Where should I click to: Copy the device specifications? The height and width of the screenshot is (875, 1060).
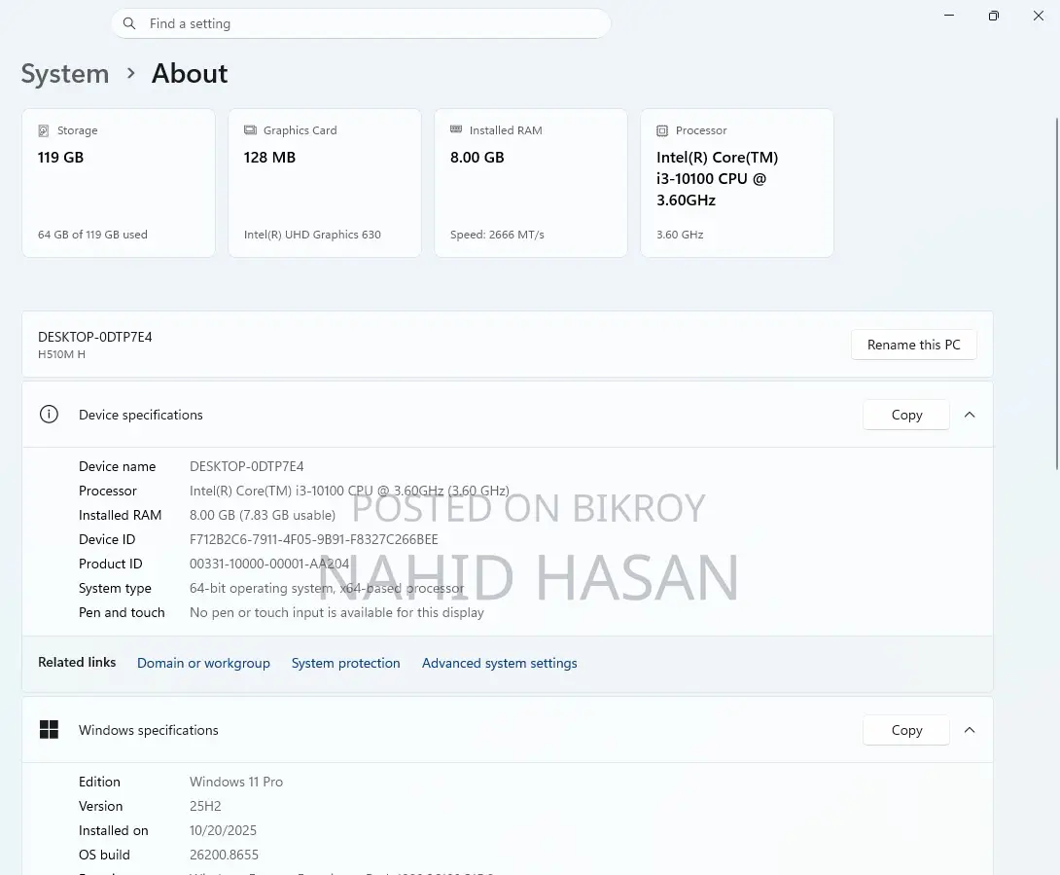click(906, 415)
